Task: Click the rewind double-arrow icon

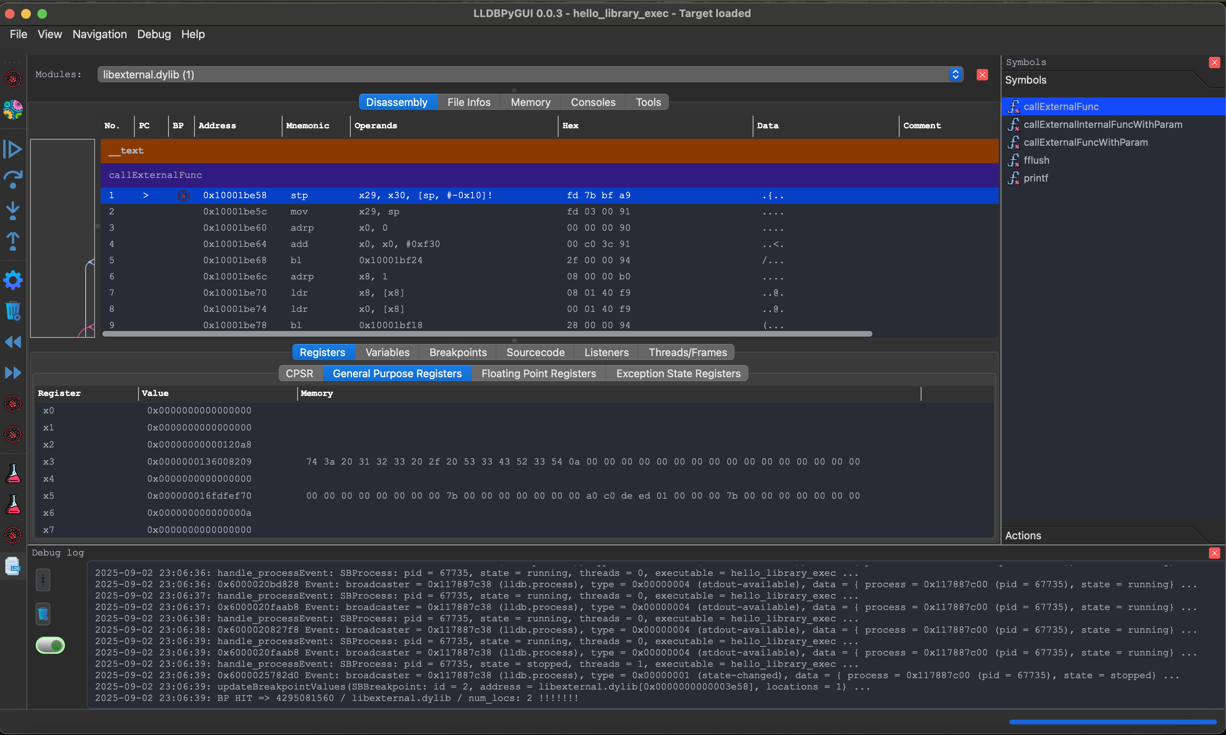Action: pos(13,342)
